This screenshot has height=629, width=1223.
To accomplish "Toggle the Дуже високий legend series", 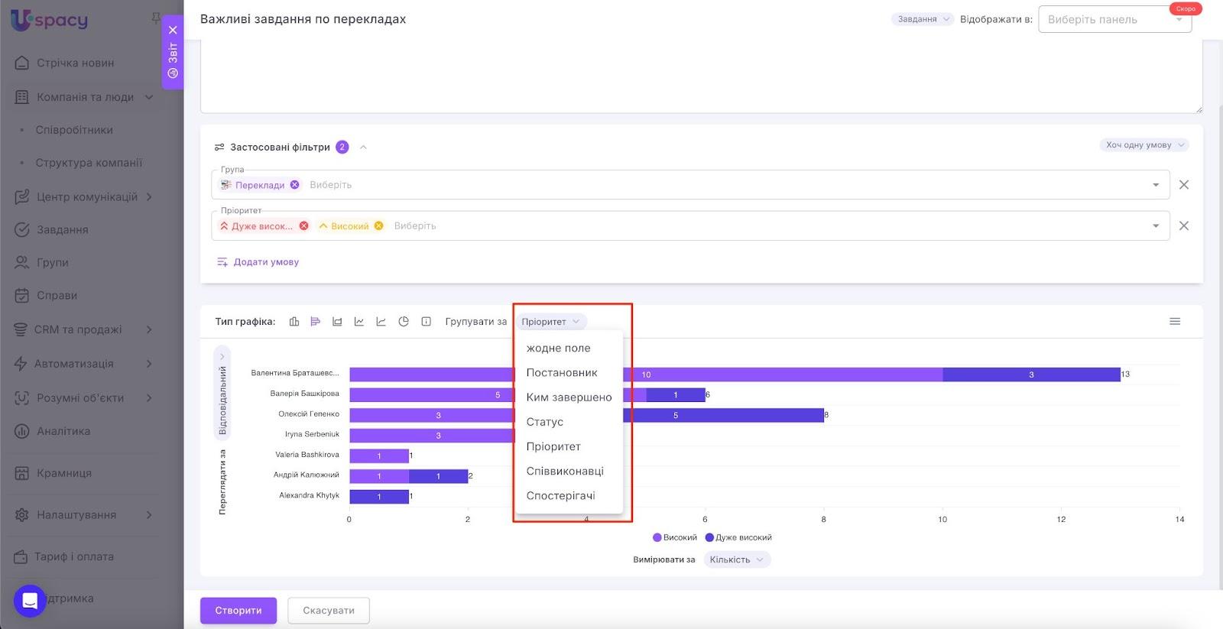I will point(738,537).
